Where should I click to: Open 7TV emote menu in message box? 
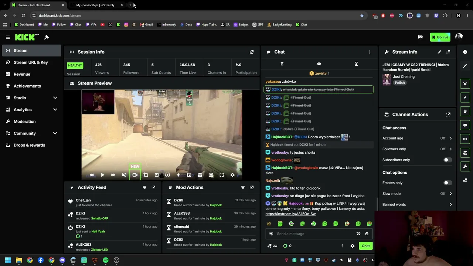(x=358, y=234)
